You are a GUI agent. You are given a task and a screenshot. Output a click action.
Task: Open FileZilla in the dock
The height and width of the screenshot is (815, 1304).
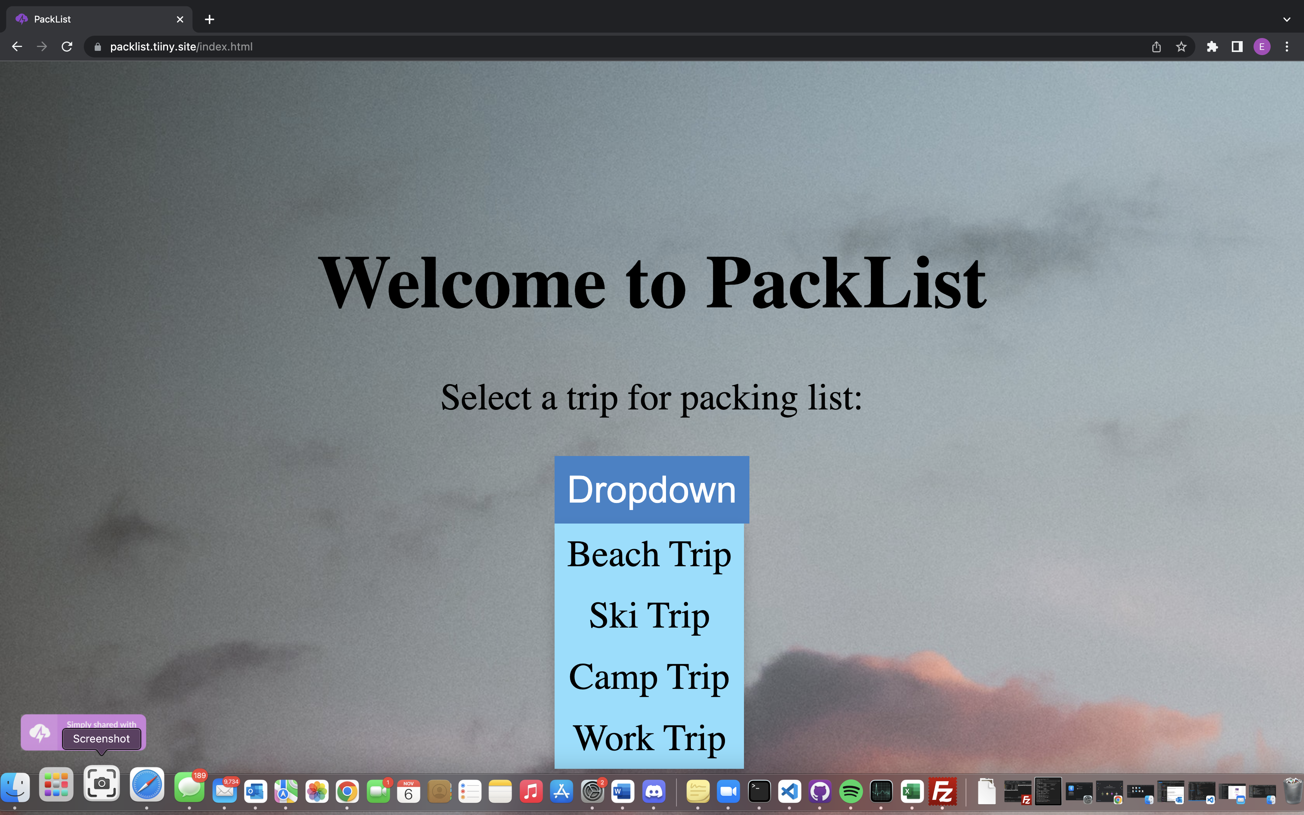coord(942,791)
